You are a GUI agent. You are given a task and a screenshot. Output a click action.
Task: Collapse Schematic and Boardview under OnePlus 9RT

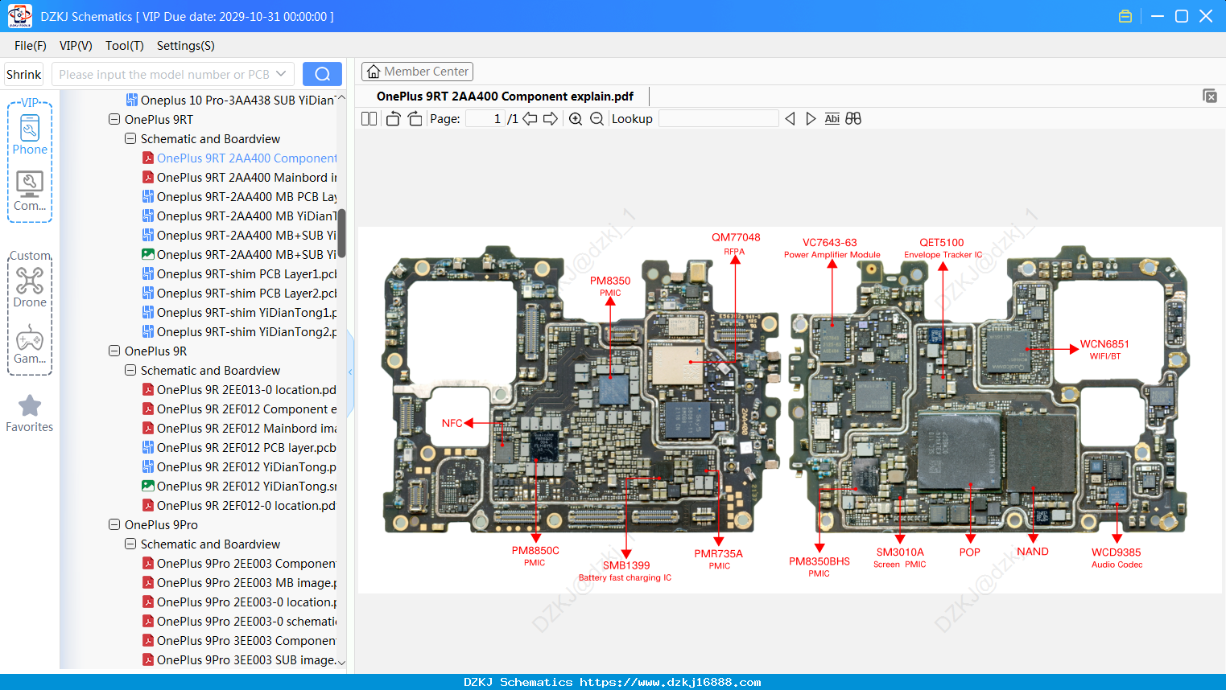130,138
